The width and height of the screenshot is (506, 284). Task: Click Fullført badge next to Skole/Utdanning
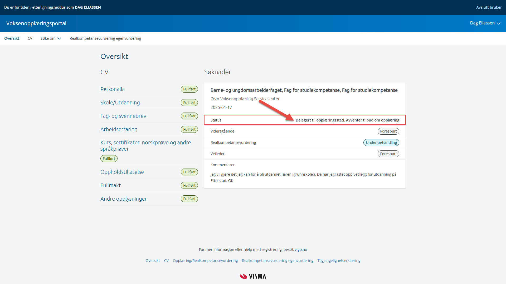tap(189, 103)
